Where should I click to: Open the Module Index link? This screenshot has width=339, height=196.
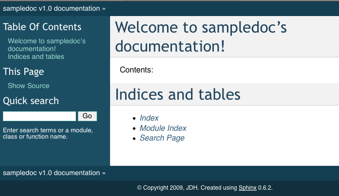coord(163,128)
